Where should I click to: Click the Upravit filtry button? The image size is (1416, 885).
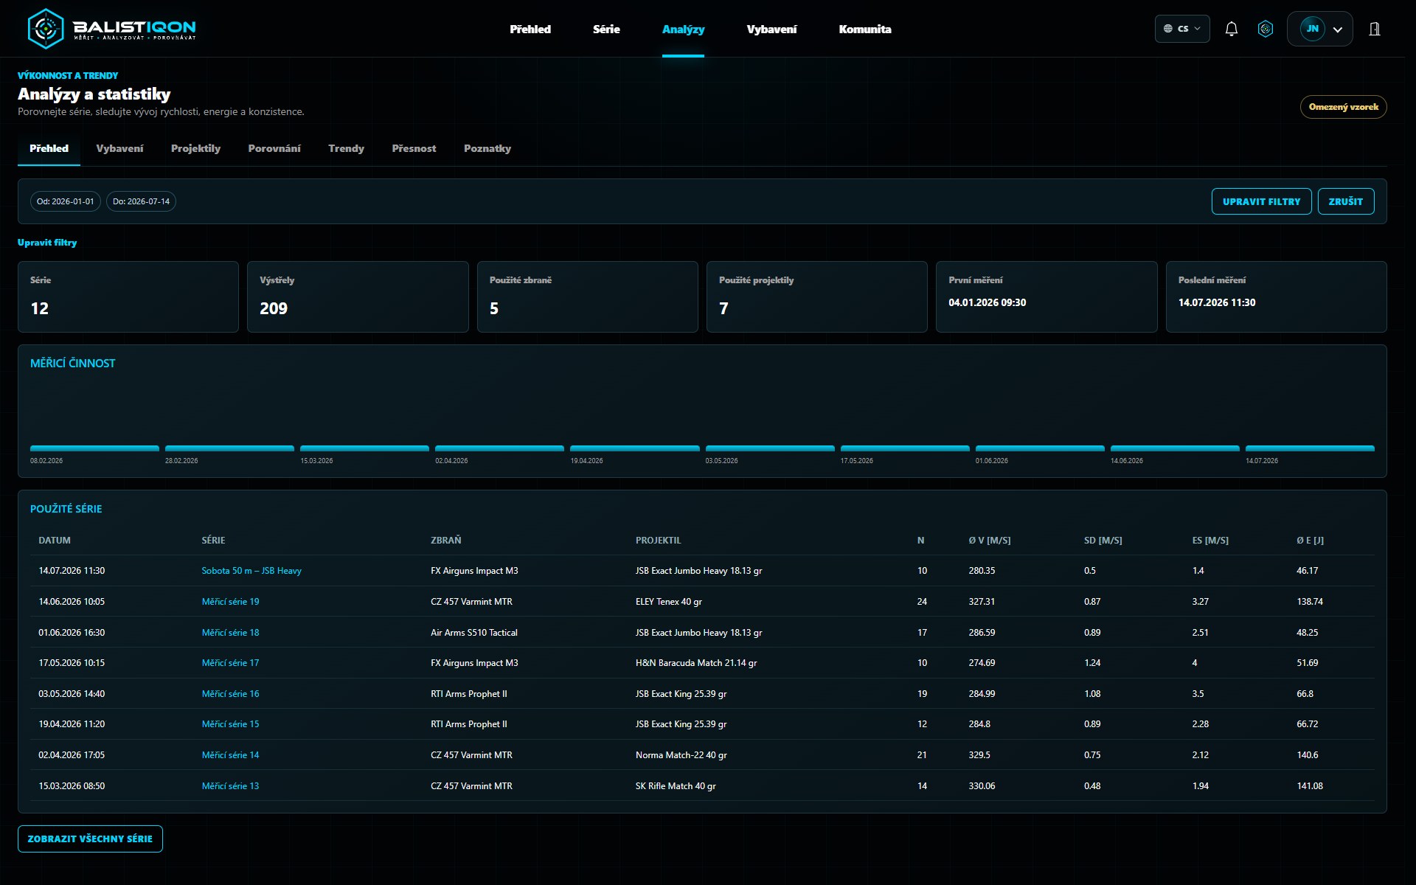pyautogui.click(x=1261, y=201)
